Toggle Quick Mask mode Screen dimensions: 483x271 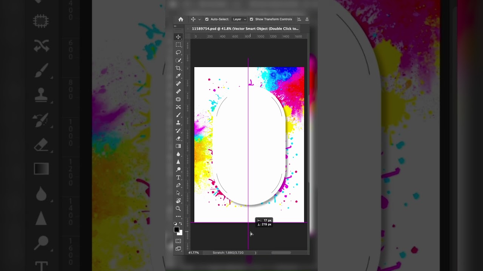pos(178,241)
